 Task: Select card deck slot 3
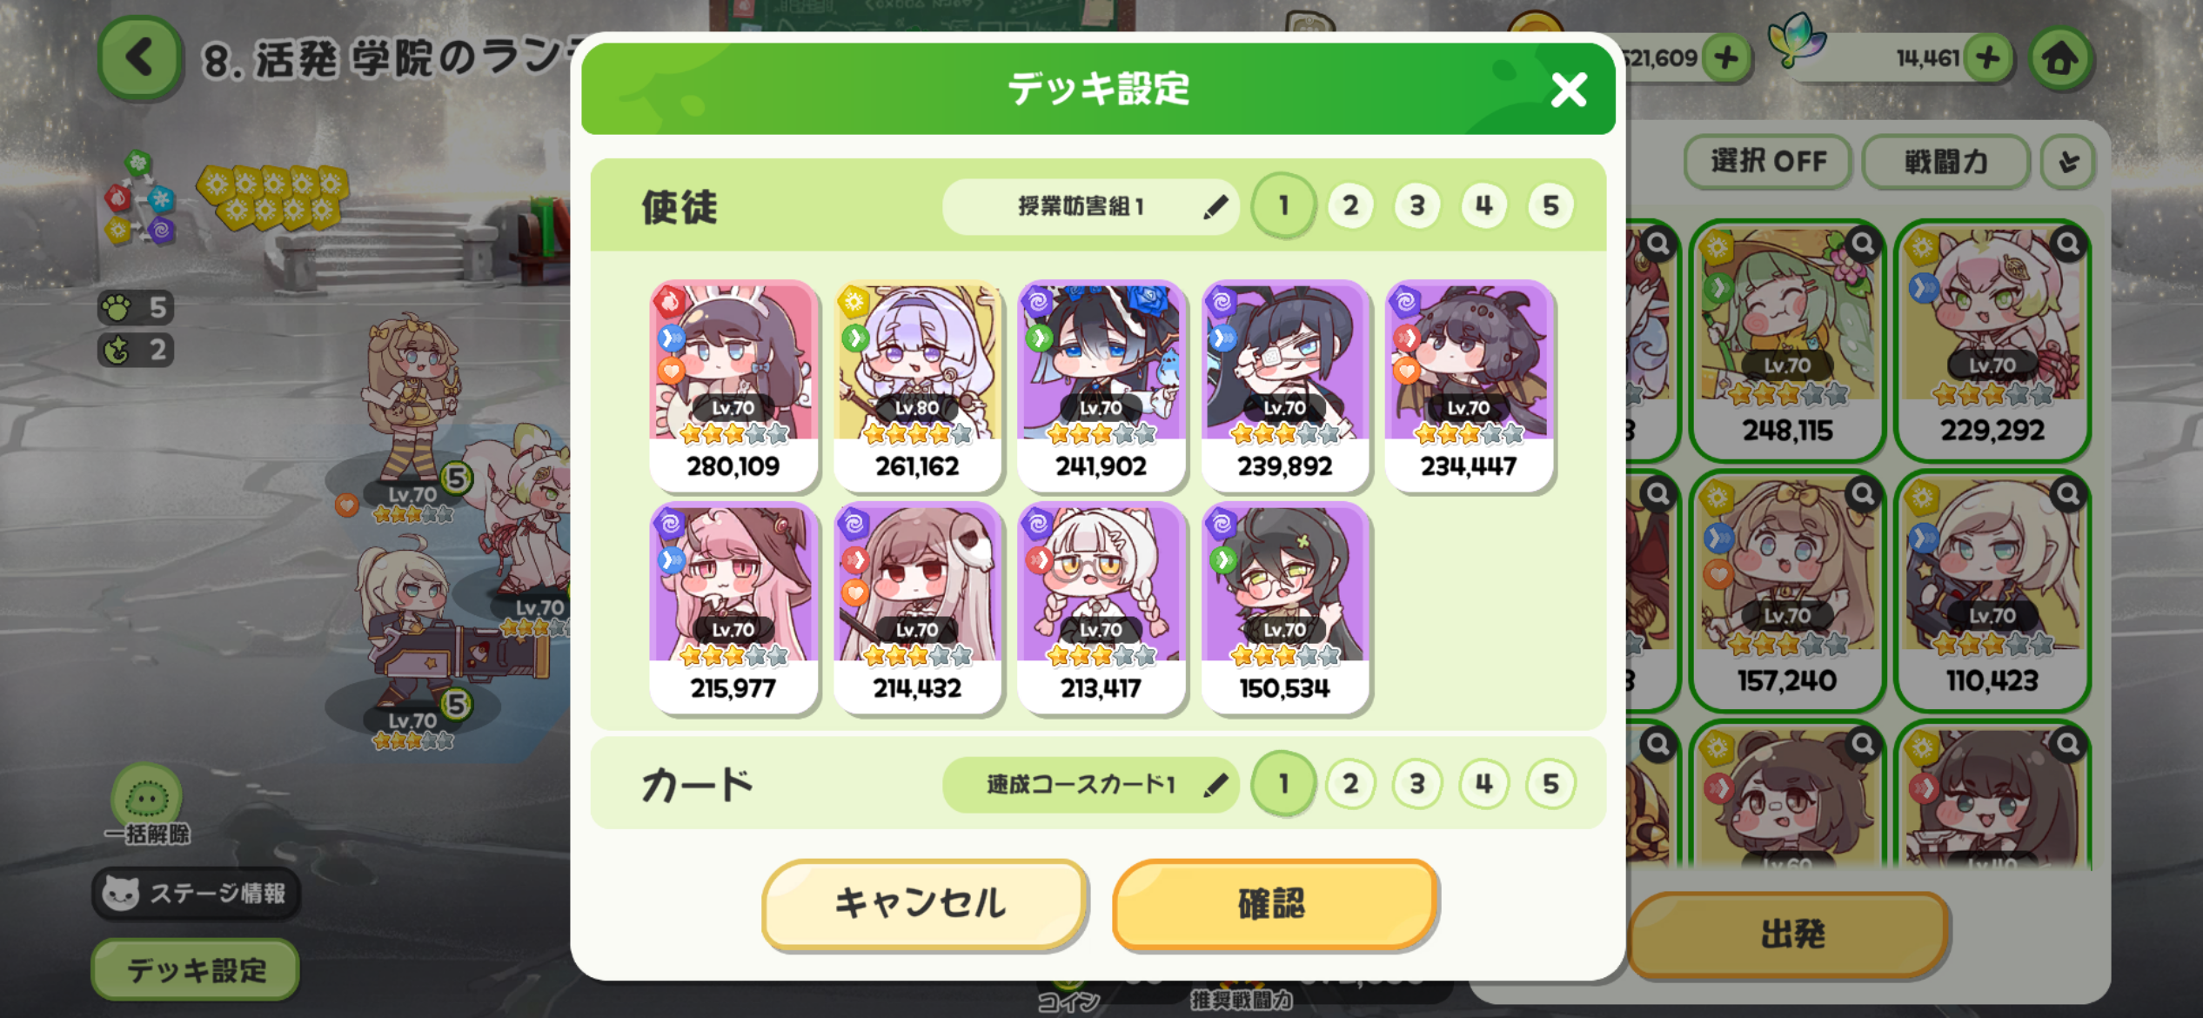(x=1417, y=784)
